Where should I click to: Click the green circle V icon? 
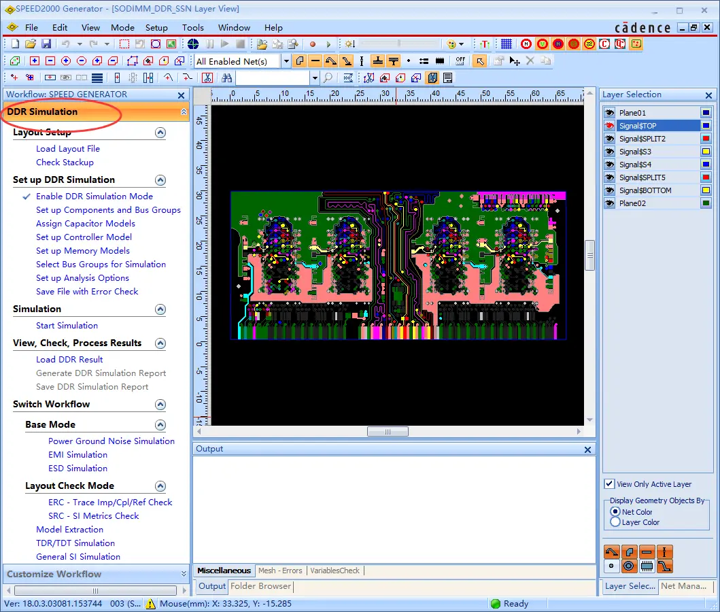pyautogui.click(x=543, y=44)
